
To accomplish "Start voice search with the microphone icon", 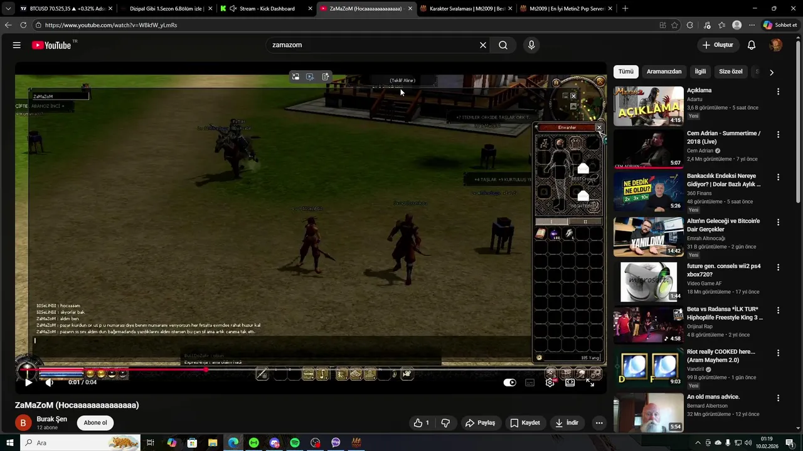I will click(x=531, y=45).
